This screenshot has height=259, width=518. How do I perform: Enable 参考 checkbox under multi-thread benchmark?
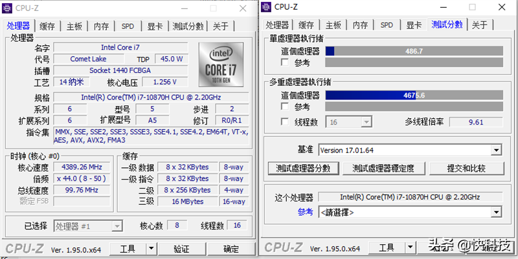[x=285, y=107]
